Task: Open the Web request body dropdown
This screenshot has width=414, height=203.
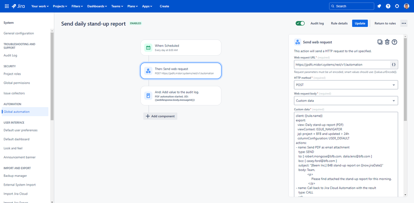Action: [346, 100]
